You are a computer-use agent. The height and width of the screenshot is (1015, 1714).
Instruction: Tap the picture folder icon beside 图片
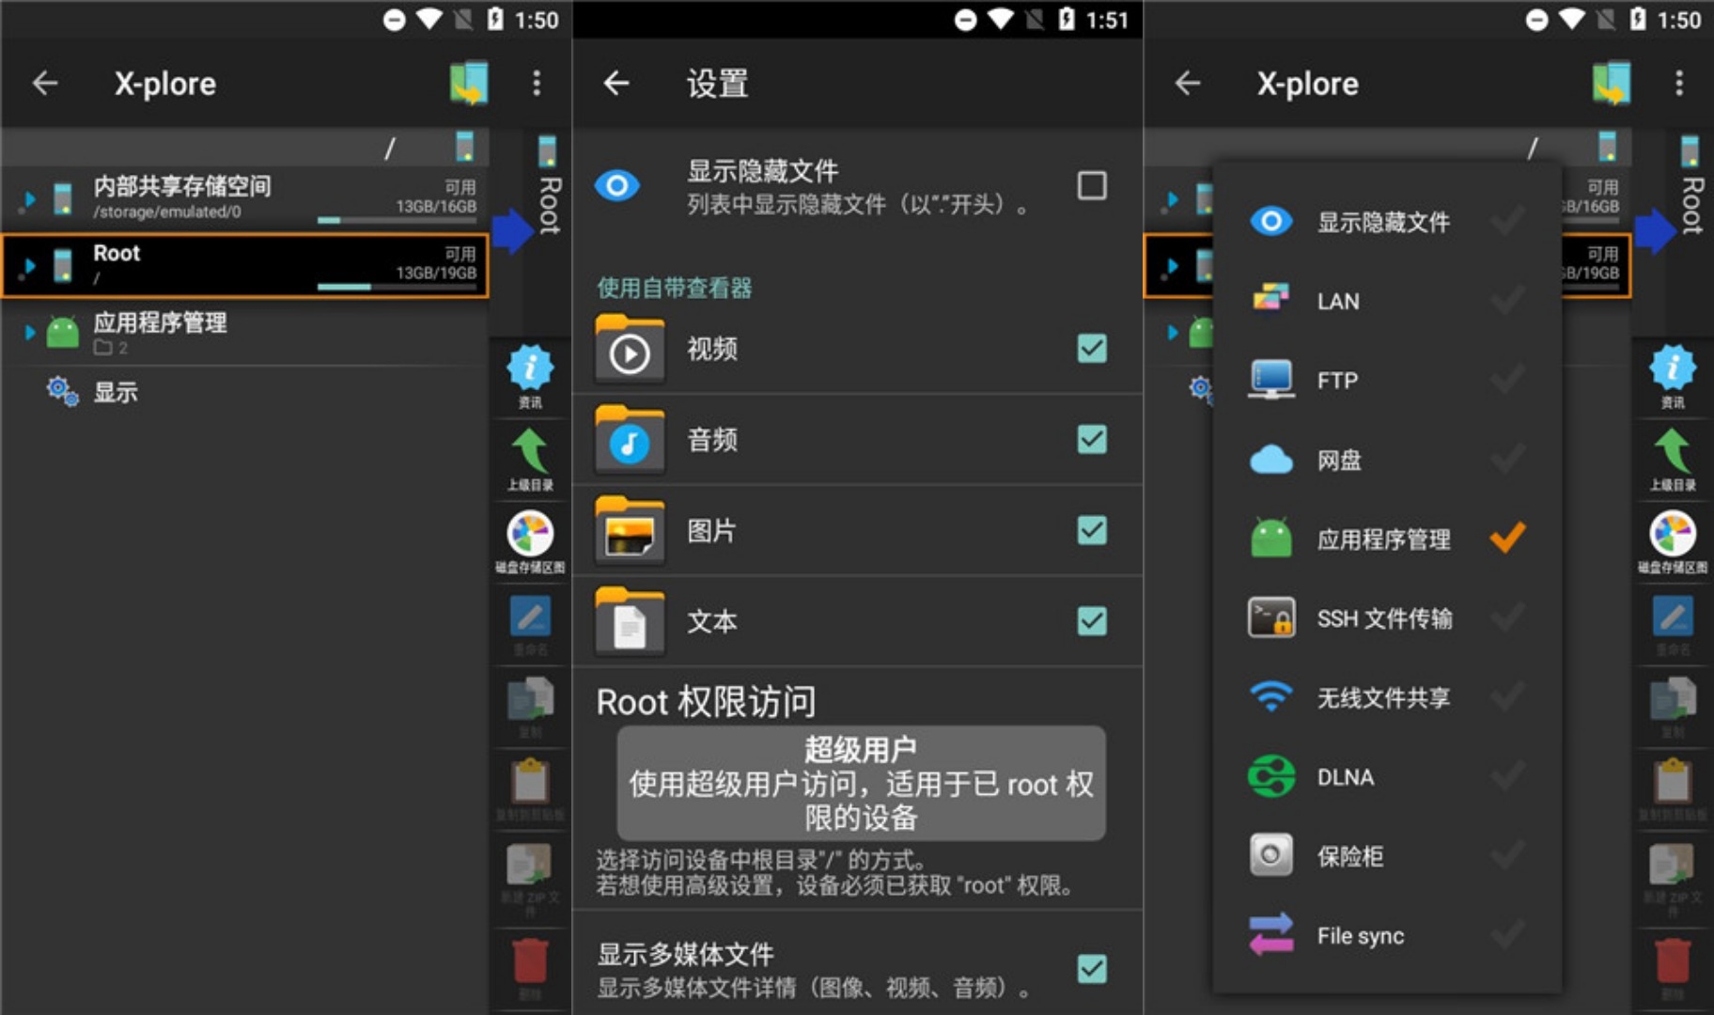click(630, 530)
